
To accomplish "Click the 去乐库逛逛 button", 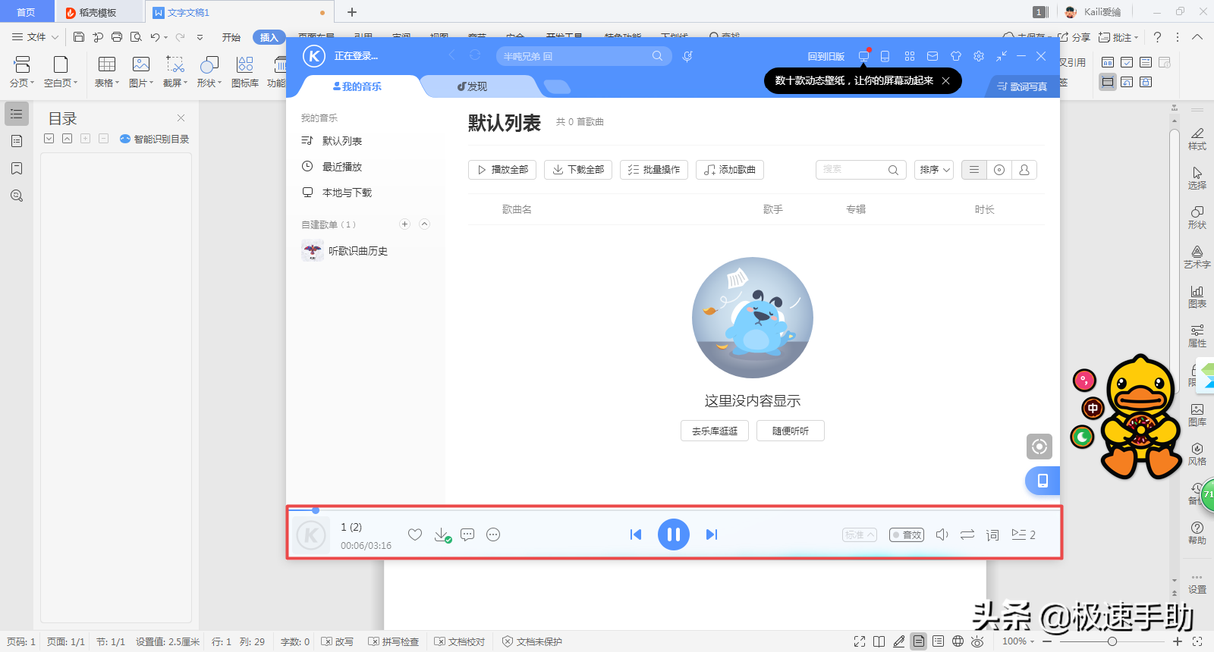I will point(715,431).
